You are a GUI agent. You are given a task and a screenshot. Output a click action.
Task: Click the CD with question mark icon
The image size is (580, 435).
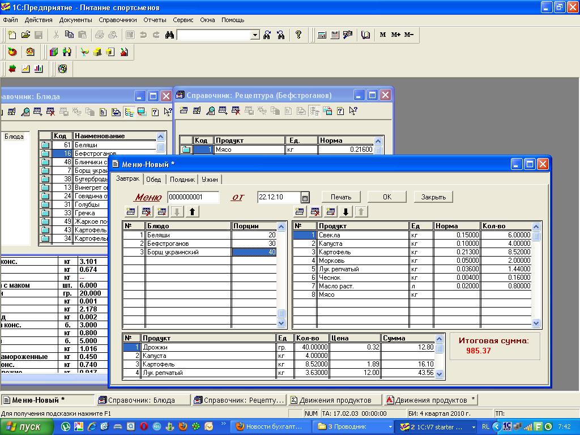62,69
